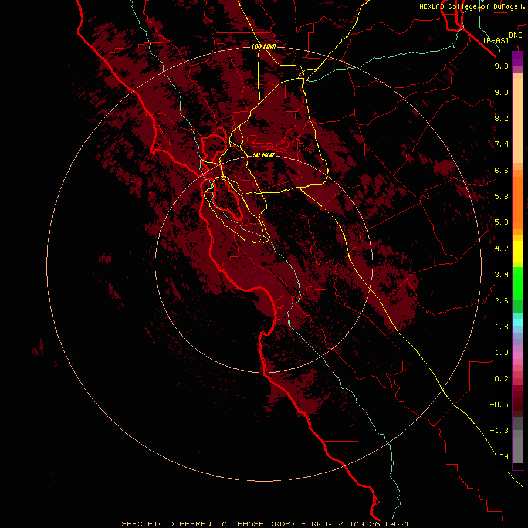Click the black radar site dot at center
Image resolution: width=528 pixels, height=528 pixels.
click(x=264, y=263)
